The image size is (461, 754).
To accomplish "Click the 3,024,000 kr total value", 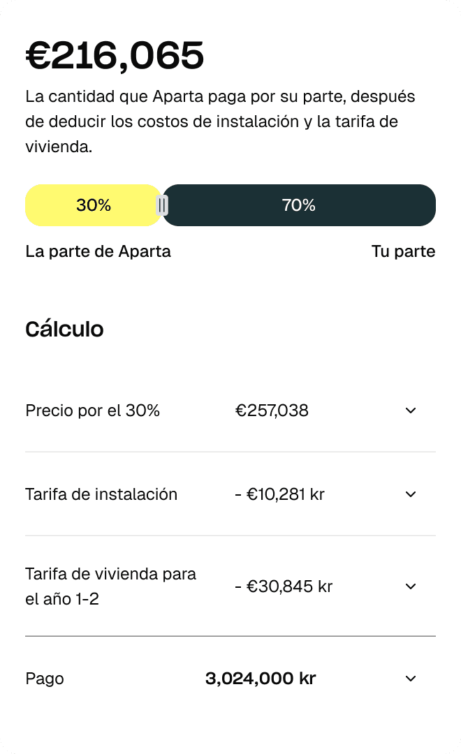I will (261, 679).
